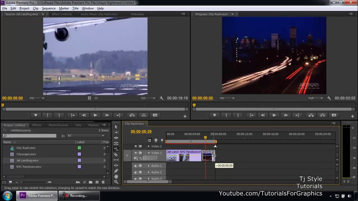Click Insert button in Source monitor
Screen dimensions: 358x201
[x=132, y=115]
